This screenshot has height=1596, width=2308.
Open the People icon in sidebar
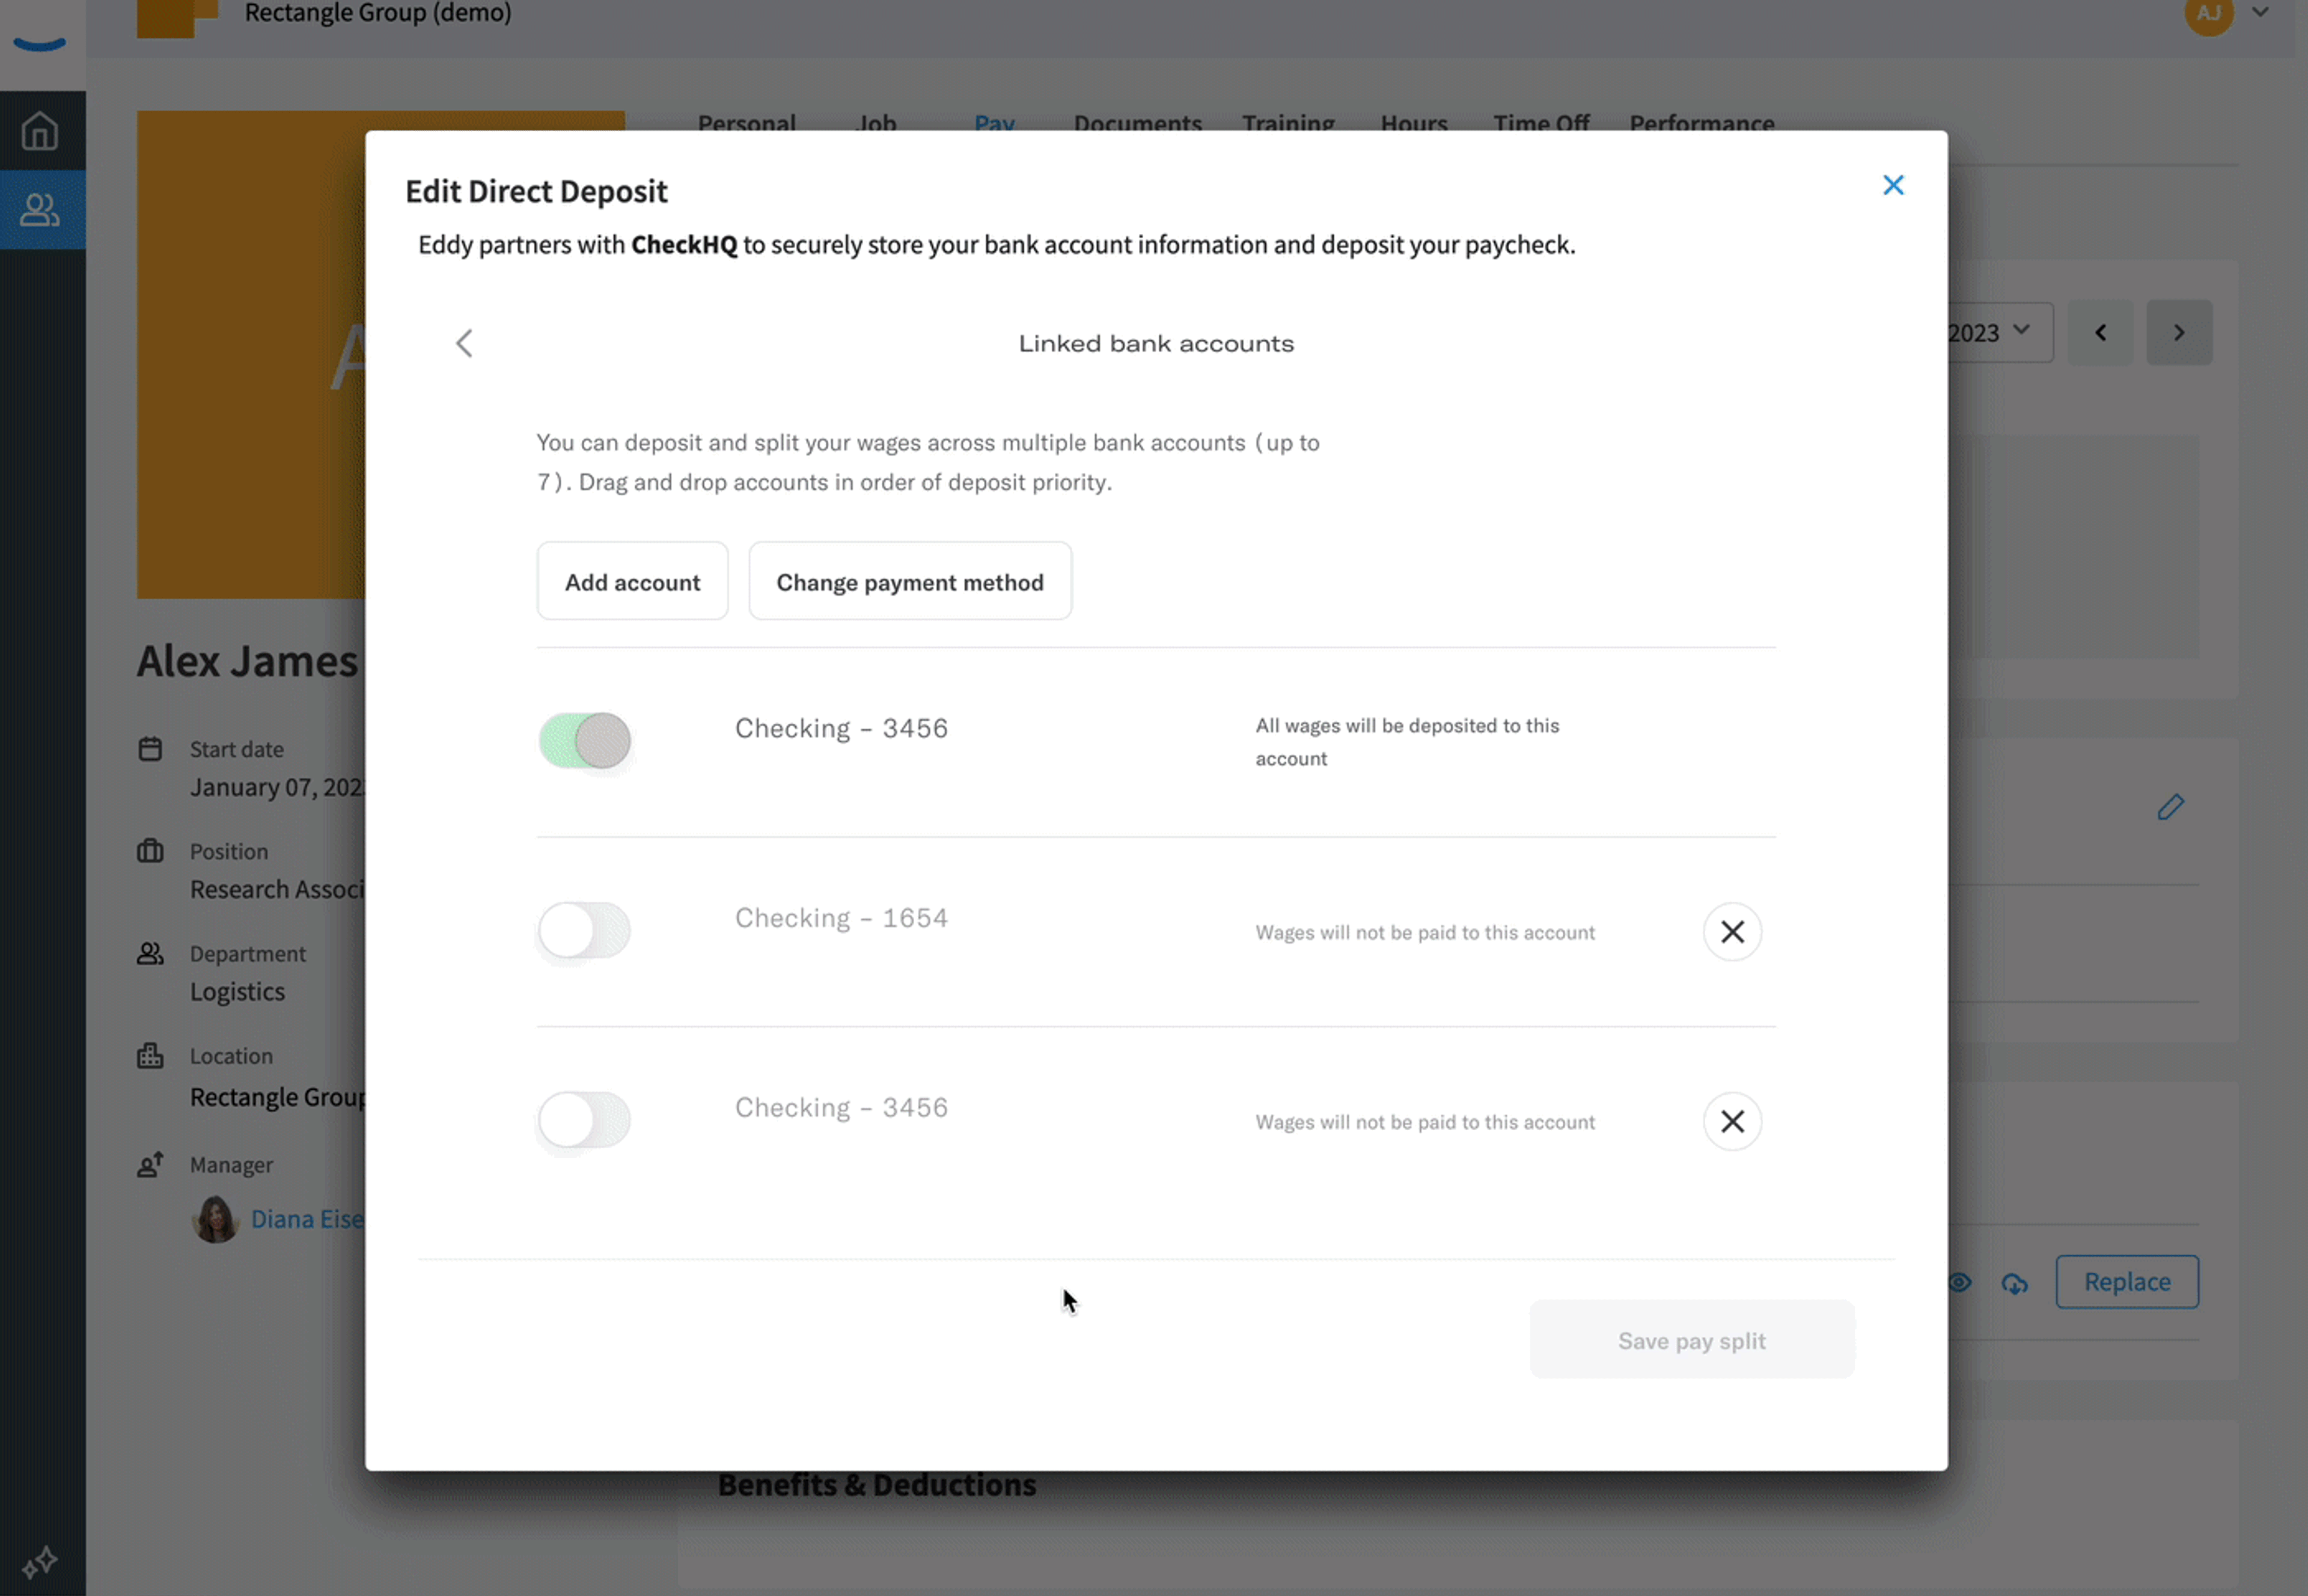pyautogui.click(x=40, y=210)
